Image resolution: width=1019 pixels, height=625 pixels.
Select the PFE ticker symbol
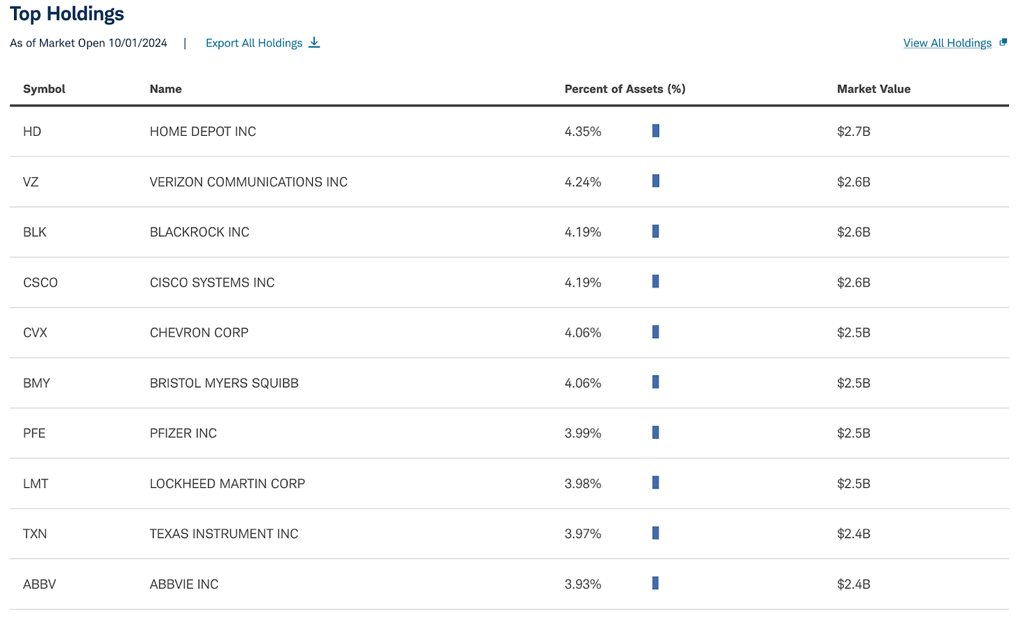coord(34,433)
